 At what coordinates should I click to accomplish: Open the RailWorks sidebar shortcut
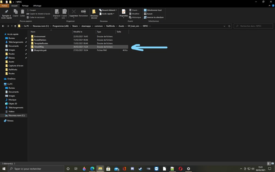point(13,70)
